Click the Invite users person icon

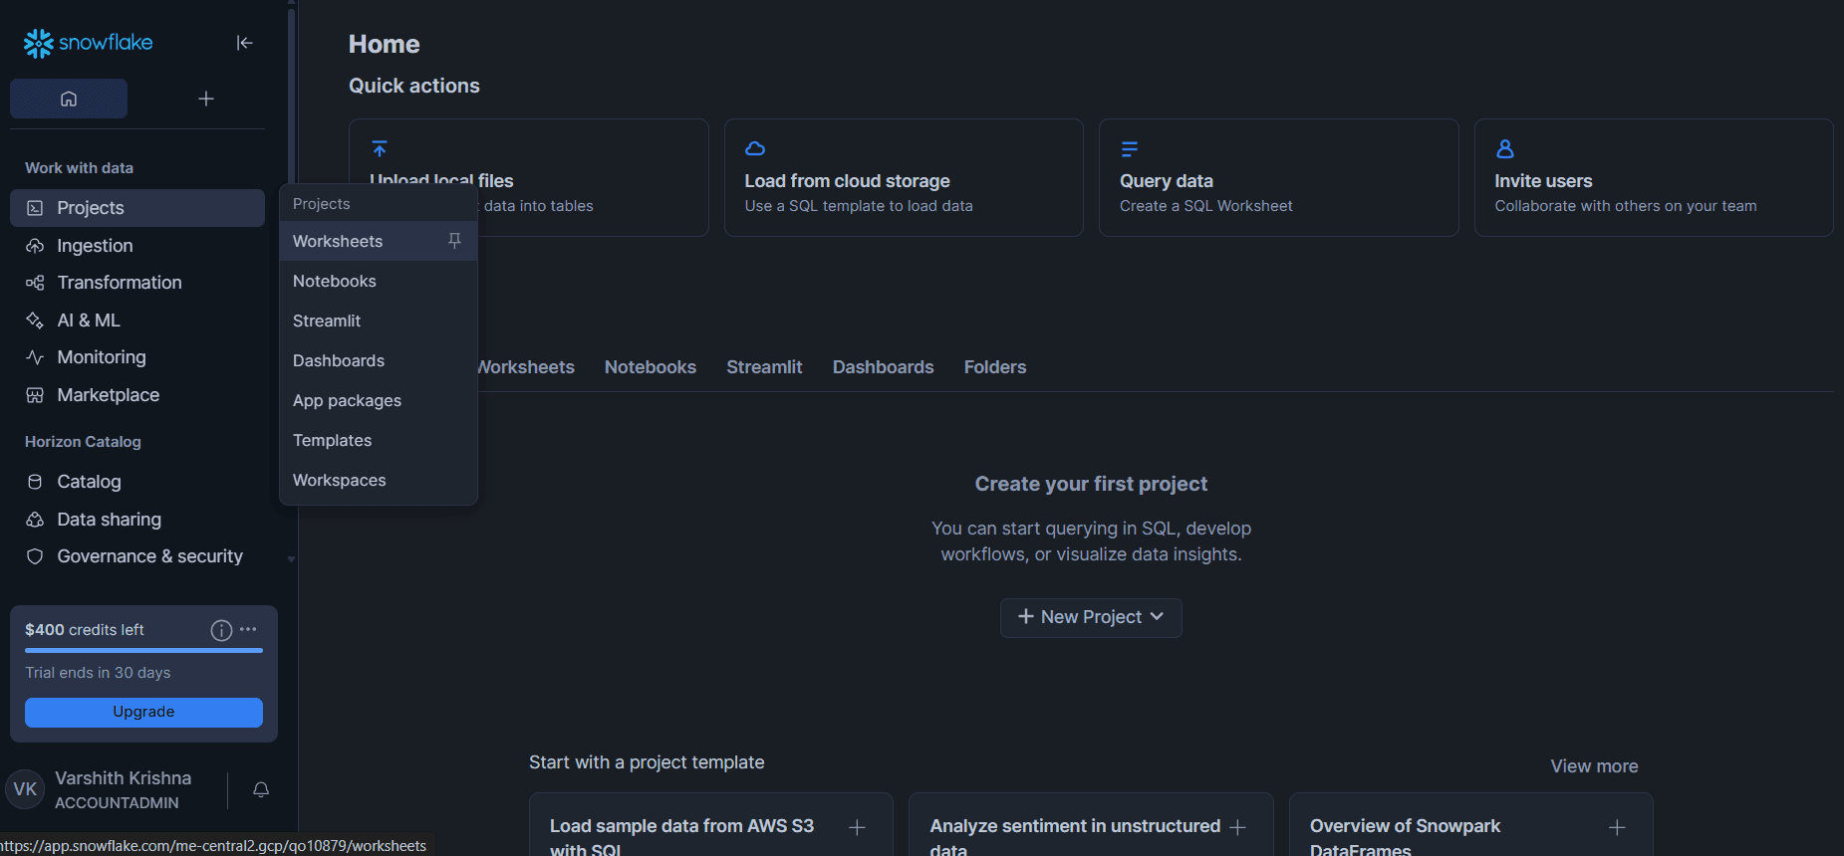[x=1505, y=148]
